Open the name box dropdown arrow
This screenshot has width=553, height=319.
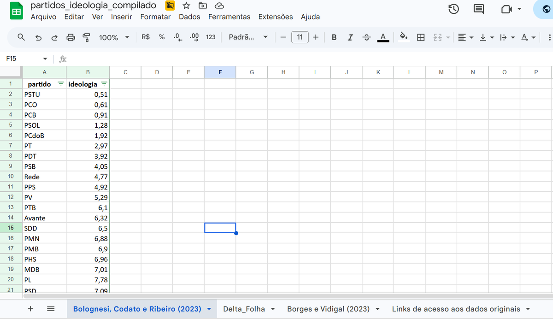(45, 59)
